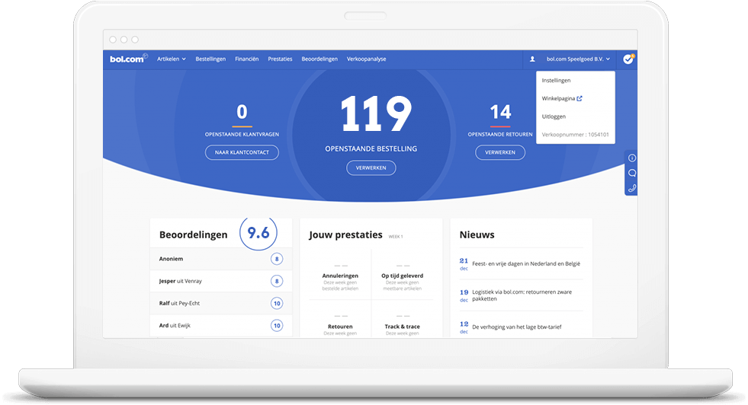This screenshot has width=748, height=405.
Task: Open the user profile icon
Action: (x=532, y=59)
